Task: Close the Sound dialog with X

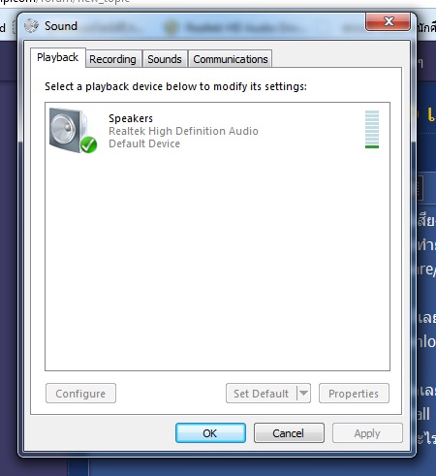Action: coord(389,21)
